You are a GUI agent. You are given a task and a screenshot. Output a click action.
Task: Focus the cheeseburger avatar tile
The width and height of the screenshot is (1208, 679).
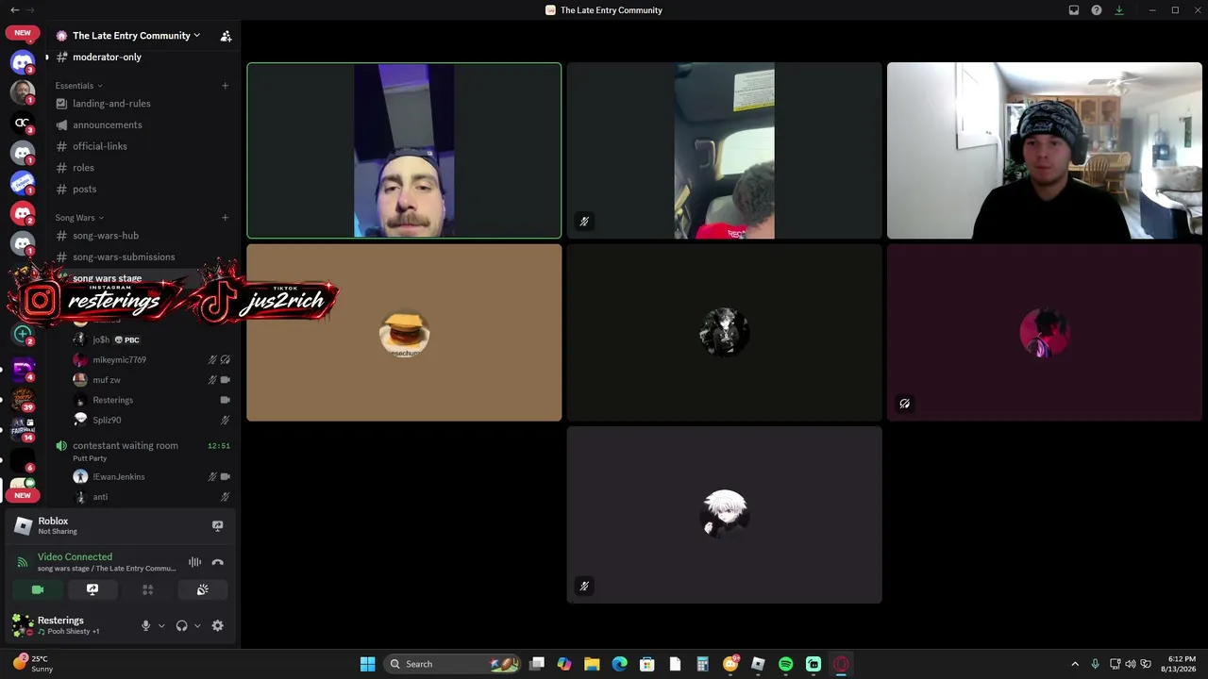coord(404,333)
